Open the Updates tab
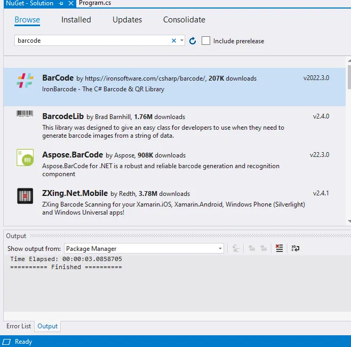Viewport: 351px width, 347px height. 127,20
